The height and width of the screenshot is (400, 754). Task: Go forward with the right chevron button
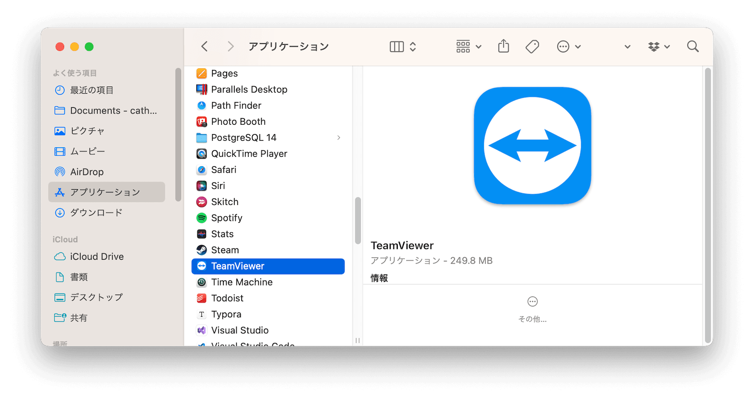[230, 46]
